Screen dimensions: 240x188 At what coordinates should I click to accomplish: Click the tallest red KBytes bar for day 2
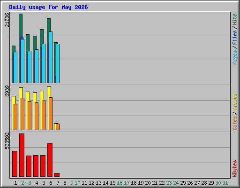pos(22,155)
